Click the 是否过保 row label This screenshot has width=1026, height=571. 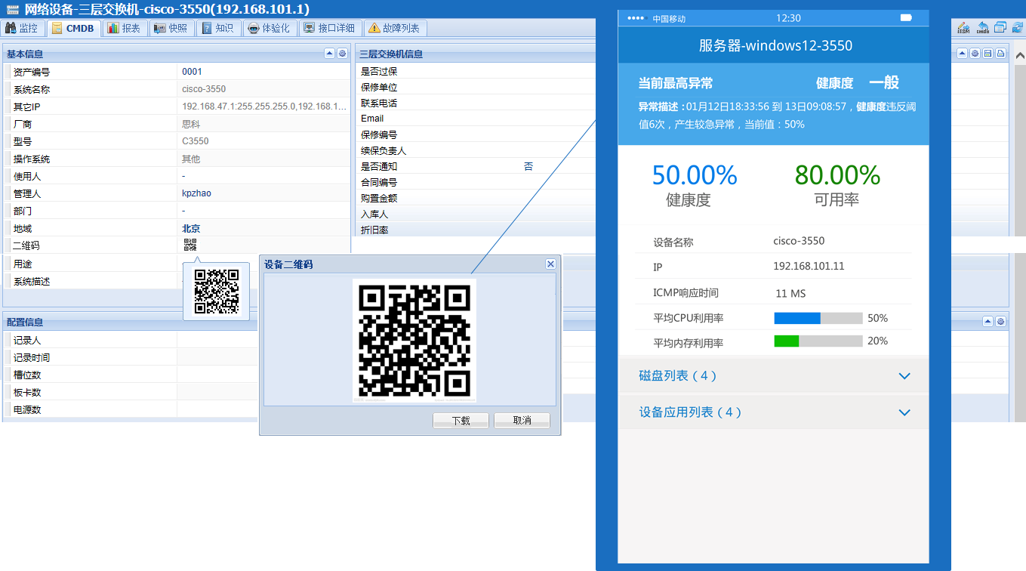[x=379, y=71]
